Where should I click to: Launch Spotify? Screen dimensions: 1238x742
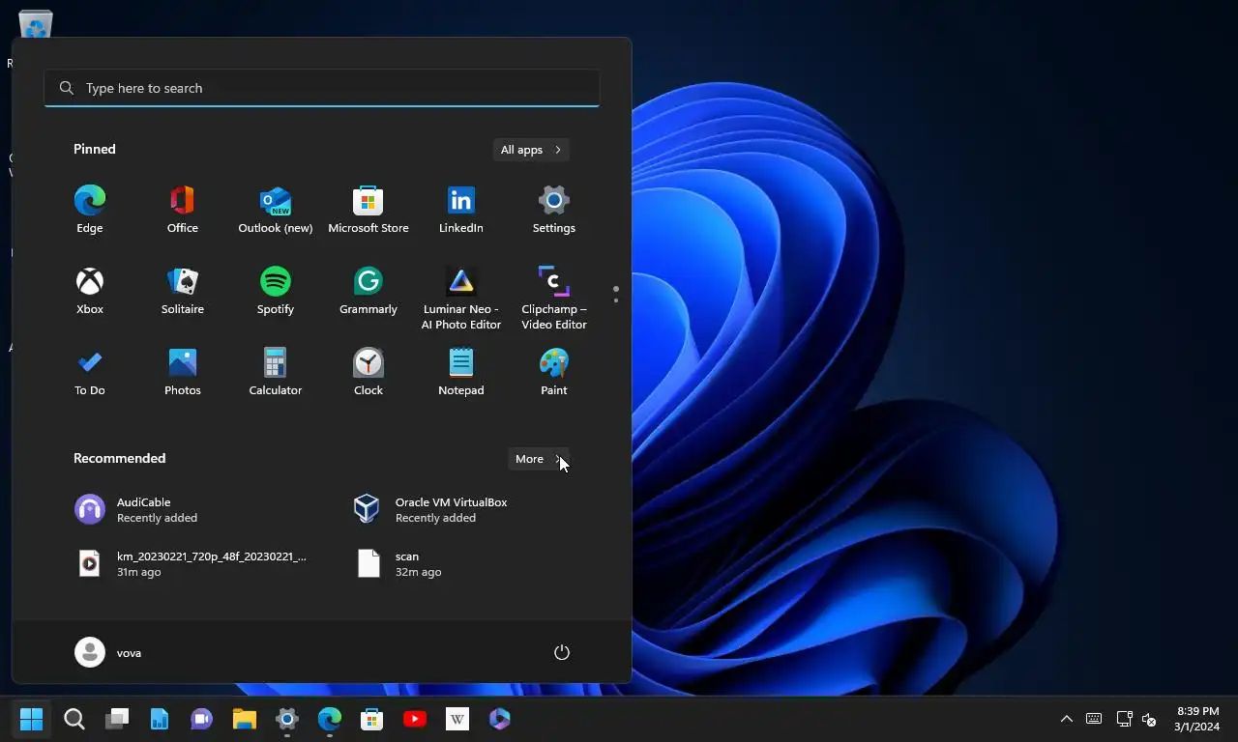(276, 291)
